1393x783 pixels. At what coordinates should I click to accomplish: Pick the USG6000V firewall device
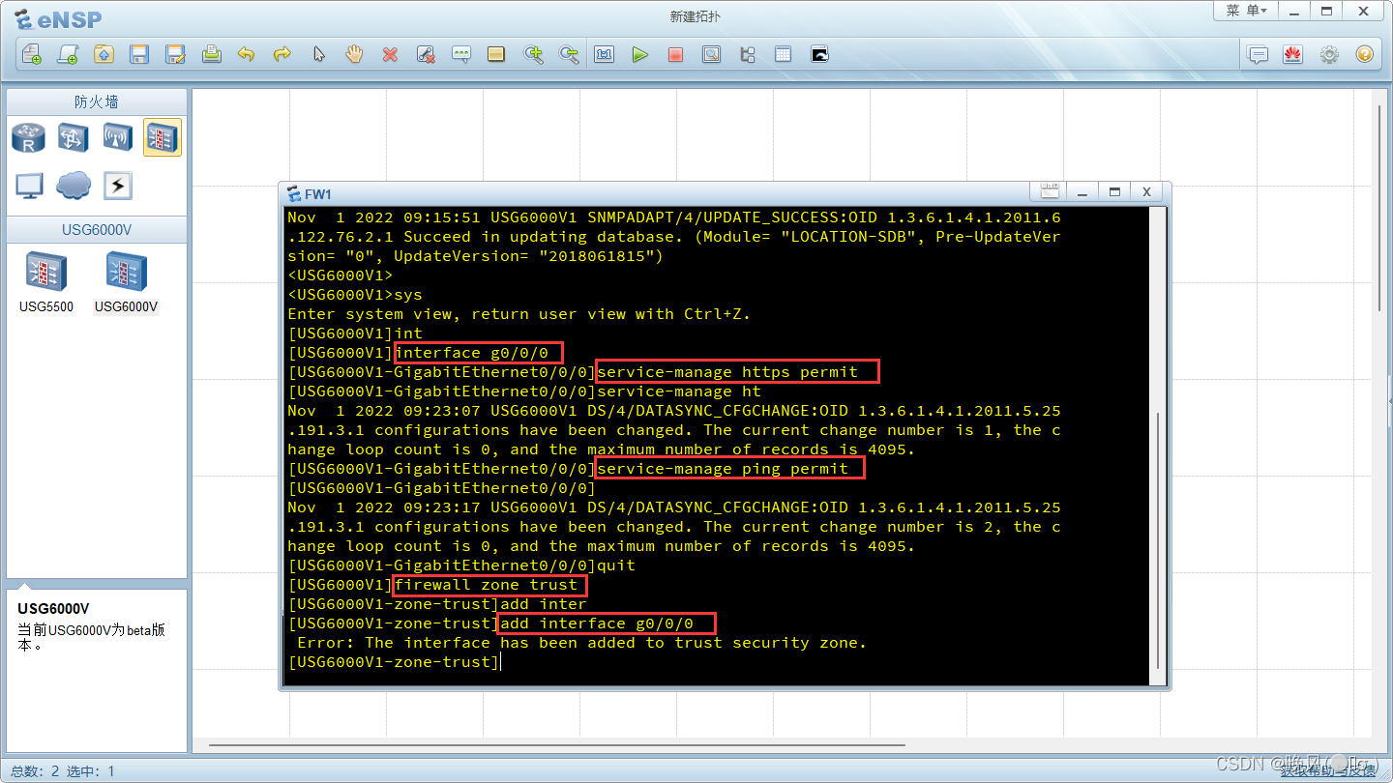pyautogui.click(x=126, y=282)
